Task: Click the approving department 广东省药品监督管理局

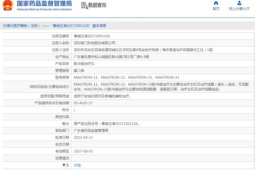Action: [x=91, y=131]
